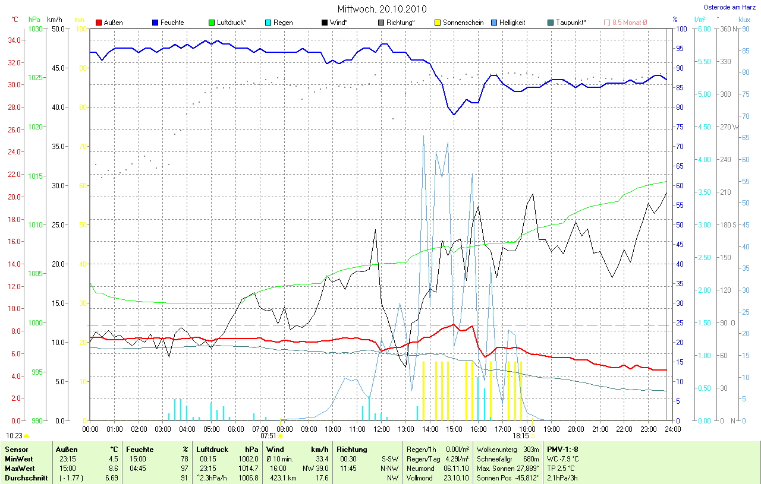Click the light blue Helligkeit legend square
The image size is (761, 484).
point(494,23)
